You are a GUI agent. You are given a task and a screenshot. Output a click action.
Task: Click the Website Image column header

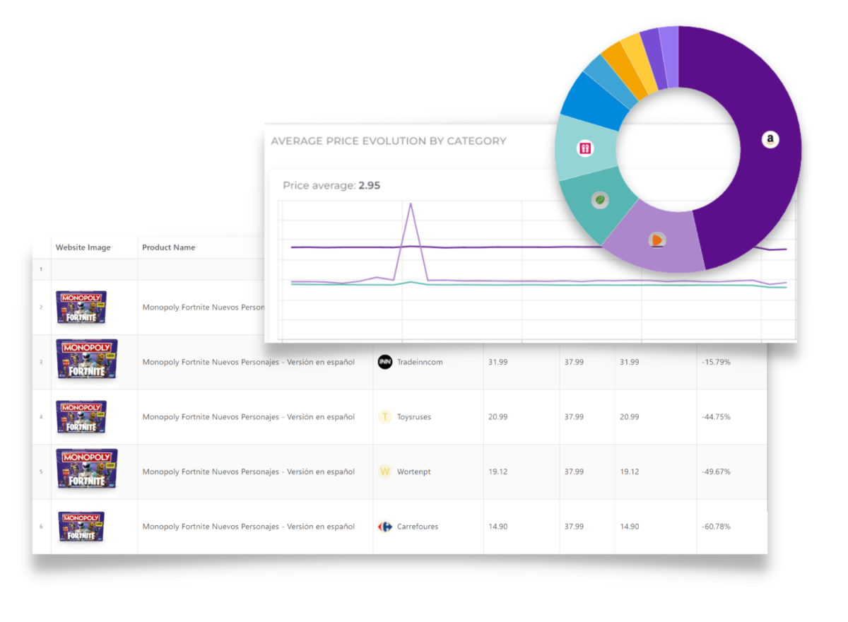(x=83, y=247)
